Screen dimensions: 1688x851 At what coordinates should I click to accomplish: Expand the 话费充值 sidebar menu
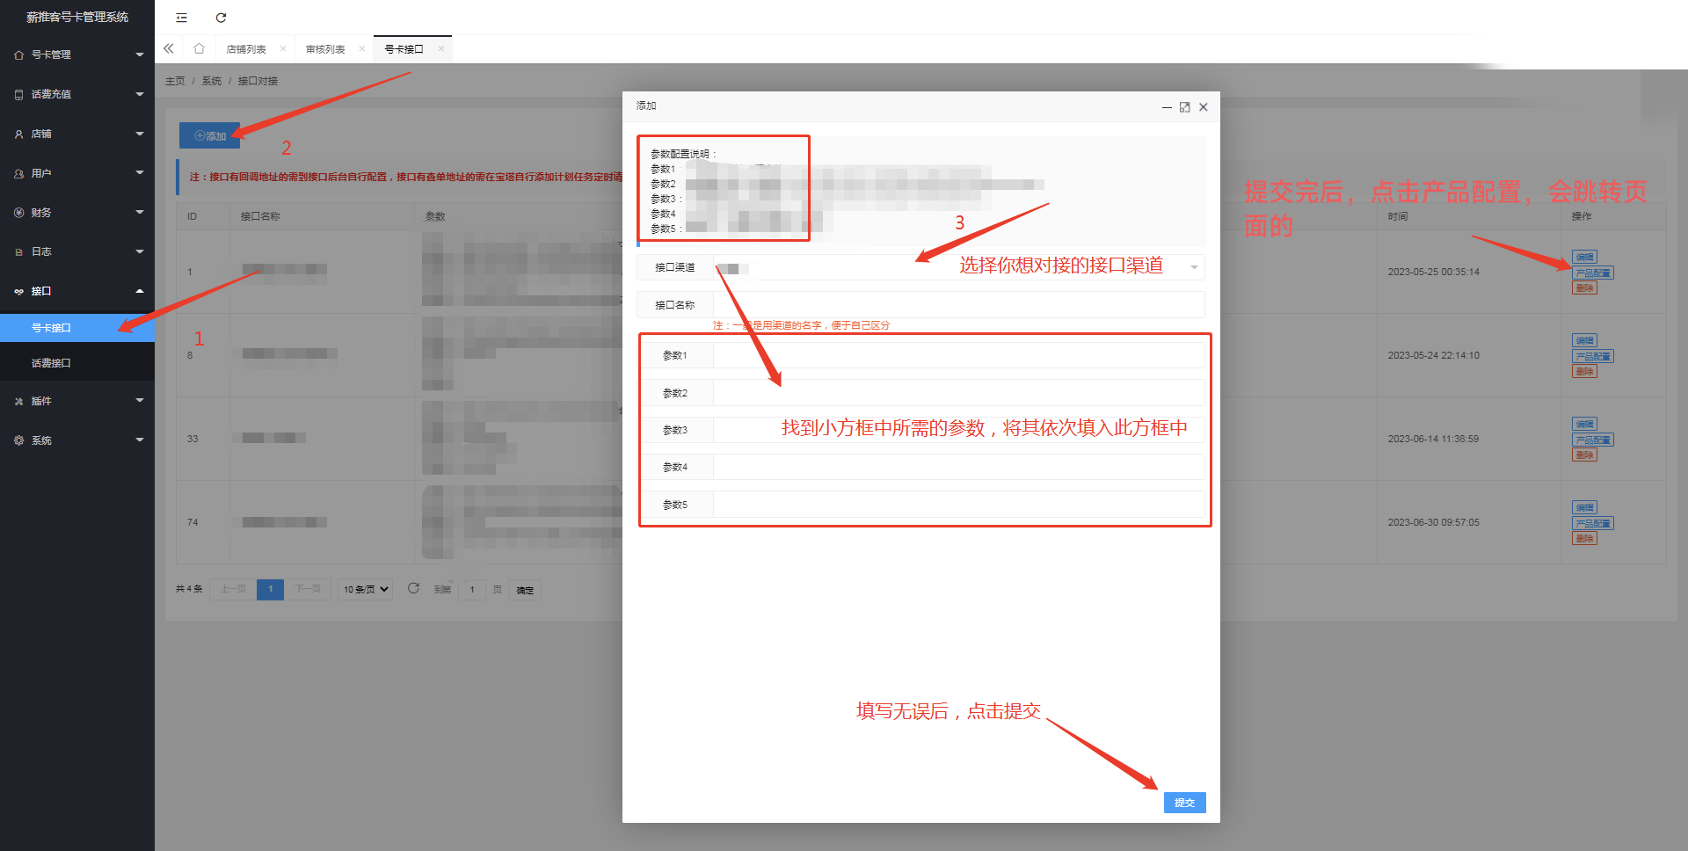coord(77,94)
